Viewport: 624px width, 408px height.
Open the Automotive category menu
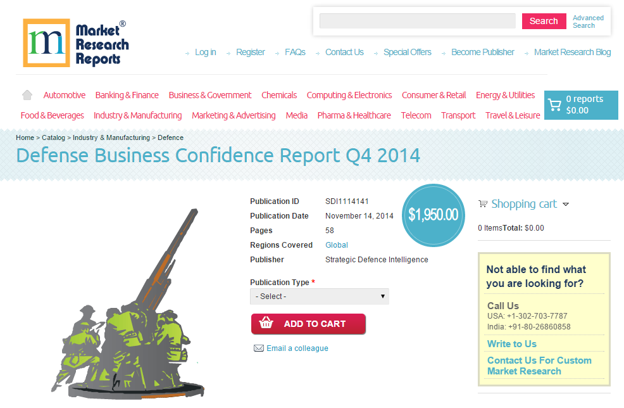[64, 95]
